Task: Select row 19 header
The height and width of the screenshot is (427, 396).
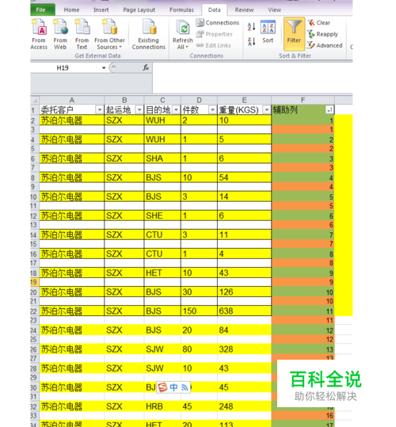Action: coord(34,282)
